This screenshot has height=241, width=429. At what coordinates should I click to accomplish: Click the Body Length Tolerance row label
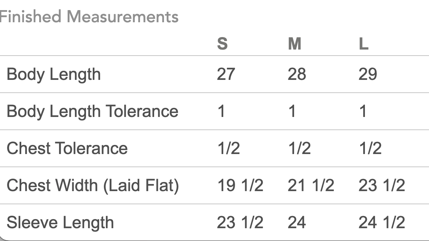(92, 112)
